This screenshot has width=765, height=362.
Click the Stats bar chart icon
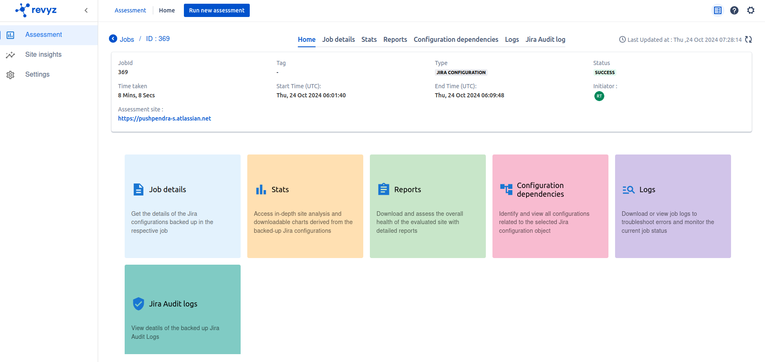[261, 190]
